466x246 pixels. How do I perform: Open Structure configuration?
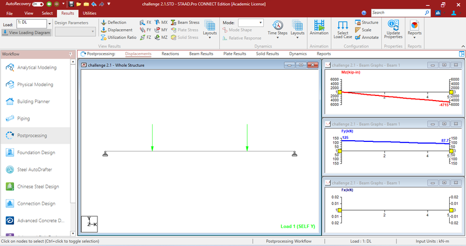[367, 23]
